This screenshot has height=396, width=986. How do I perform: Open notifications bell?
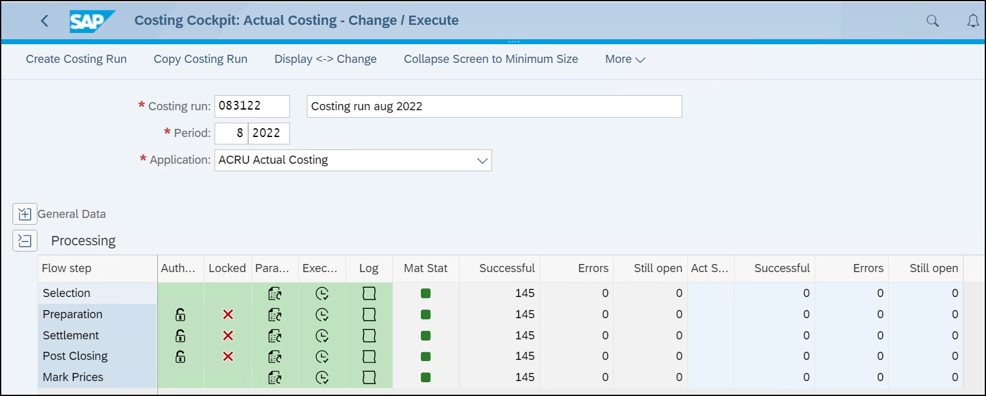(973, 21)
